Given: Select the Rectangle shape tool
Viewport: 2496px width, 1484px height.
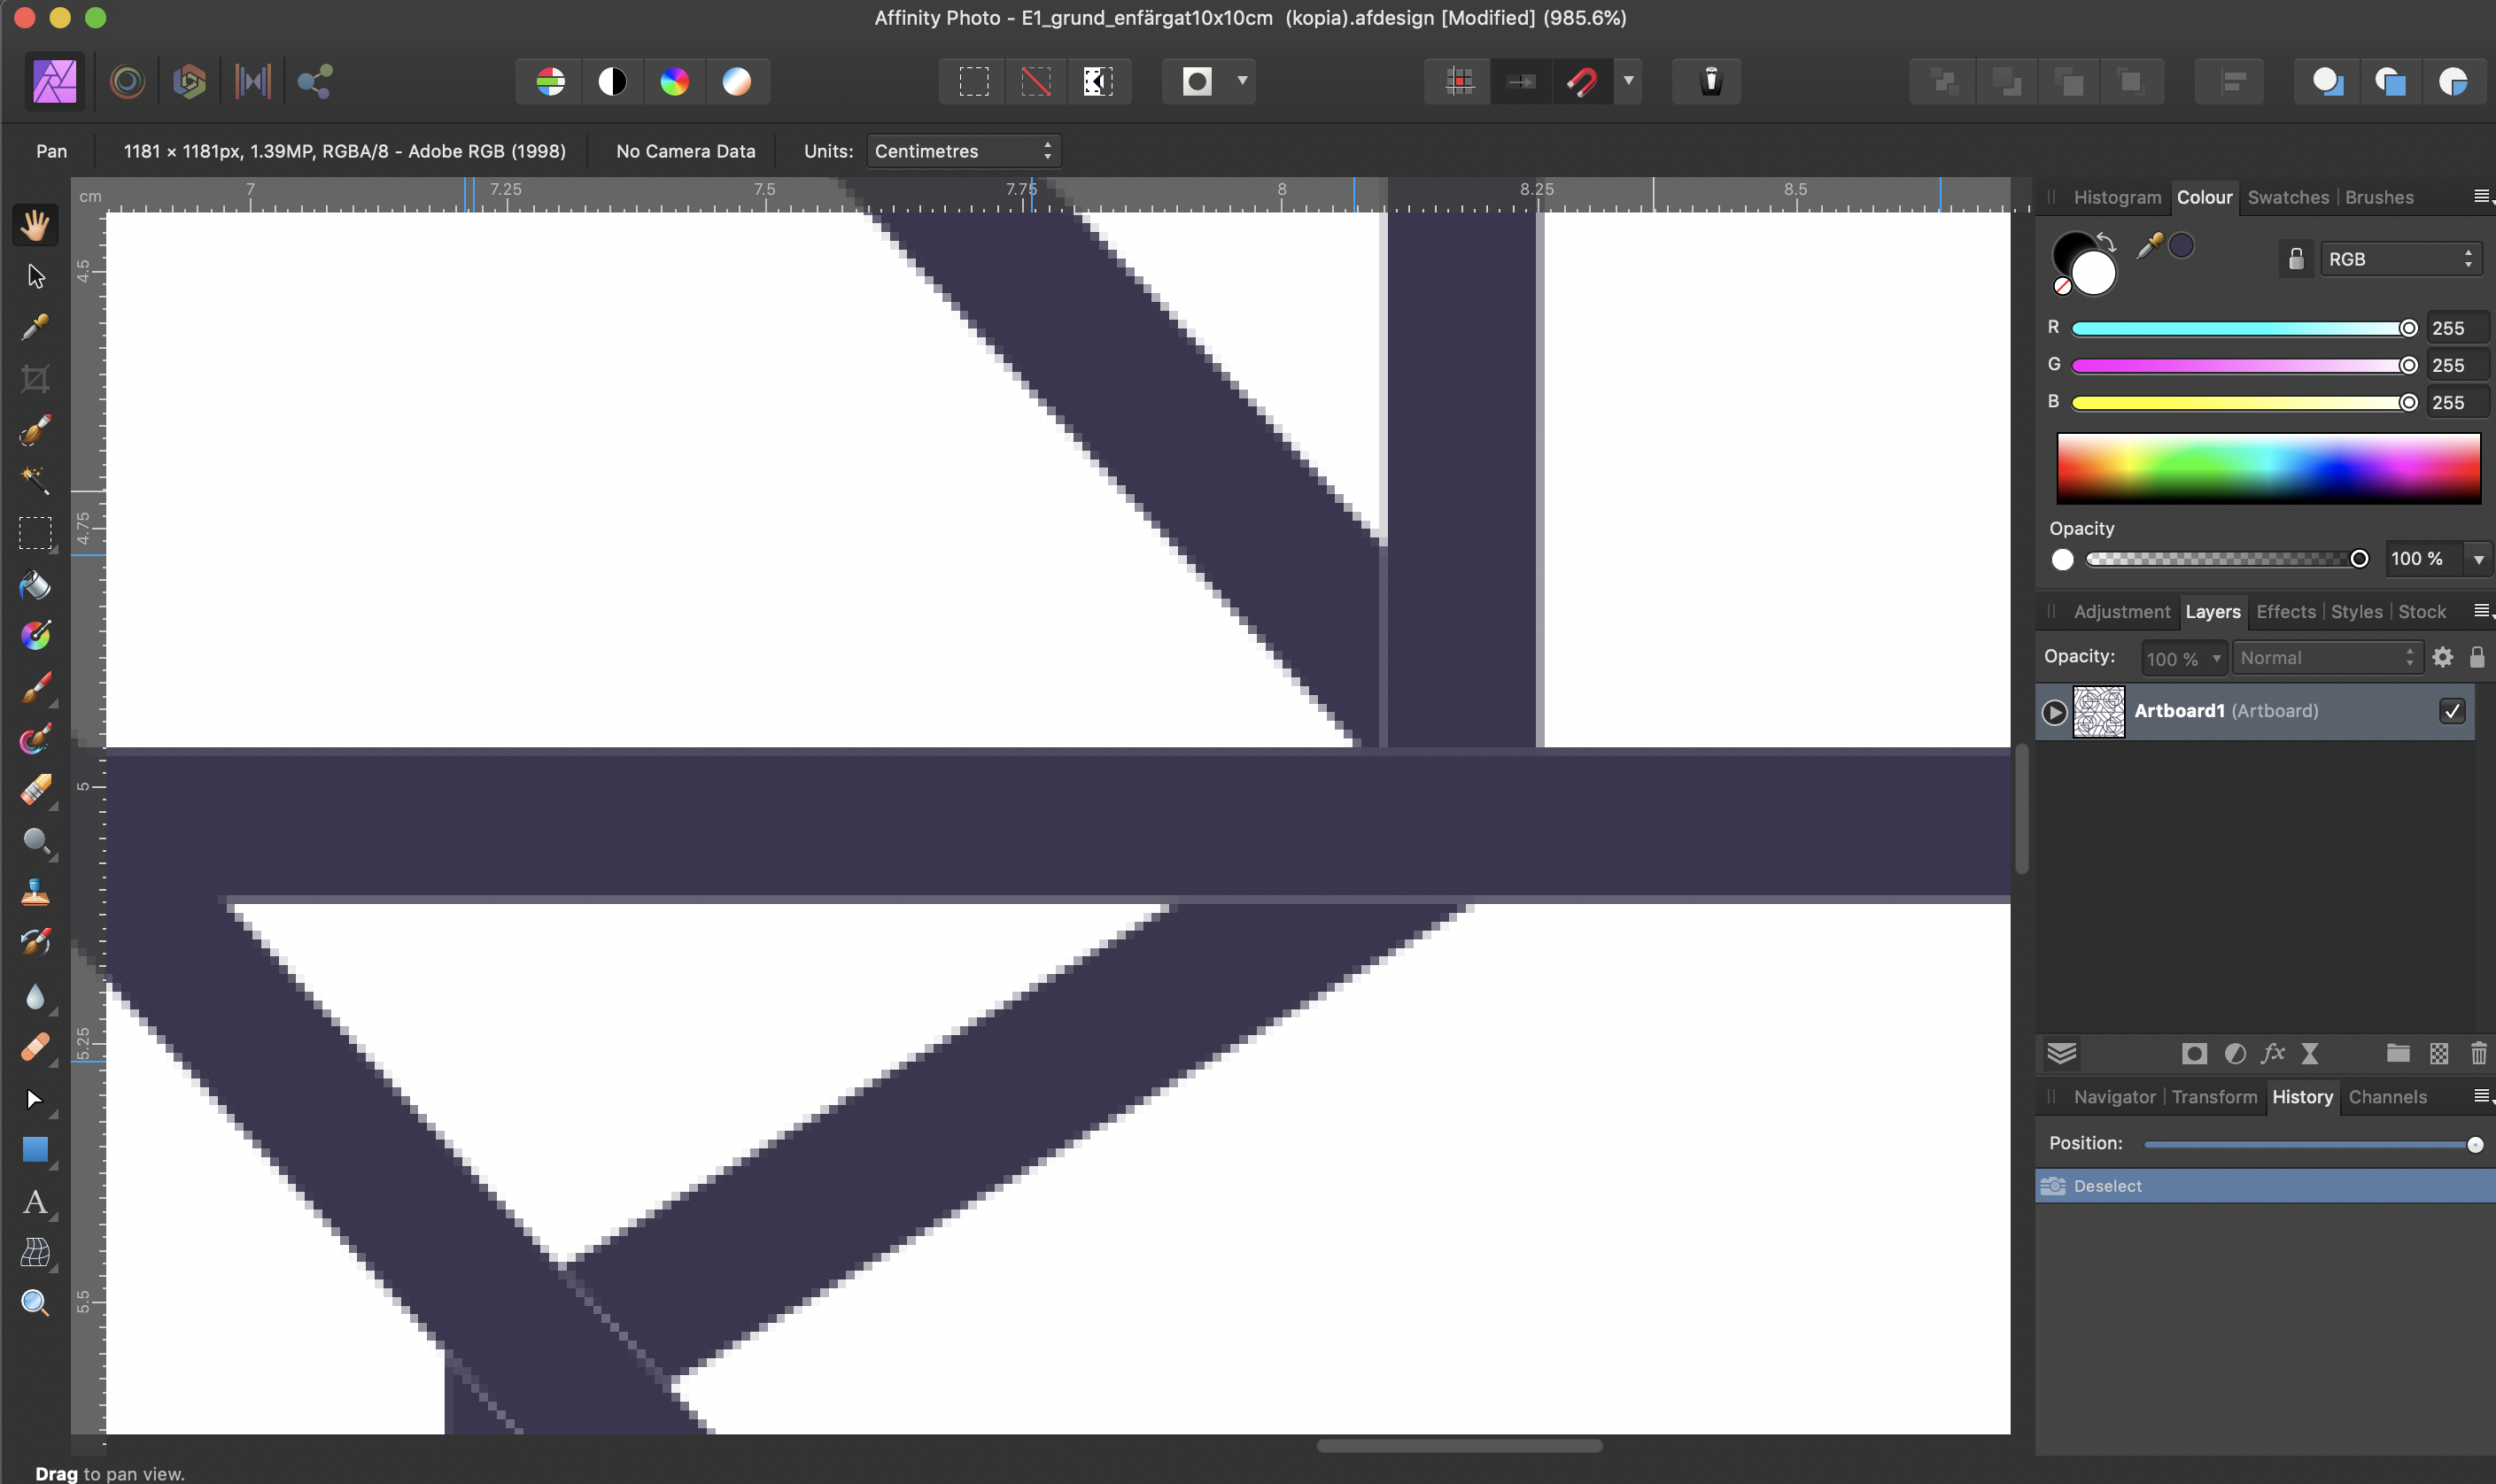Looking at the screenshot, I should (x=35, y=1150).
